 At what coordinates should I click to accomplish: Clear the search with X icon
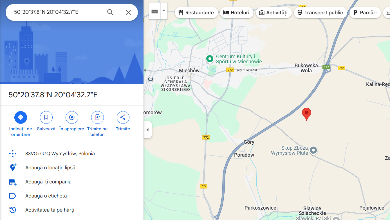tap(128, 12)
